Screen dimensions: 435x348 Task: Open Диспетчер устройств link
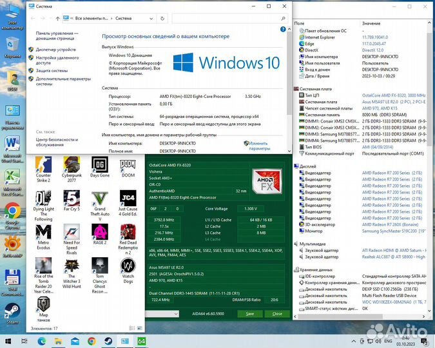pos(56,50)
